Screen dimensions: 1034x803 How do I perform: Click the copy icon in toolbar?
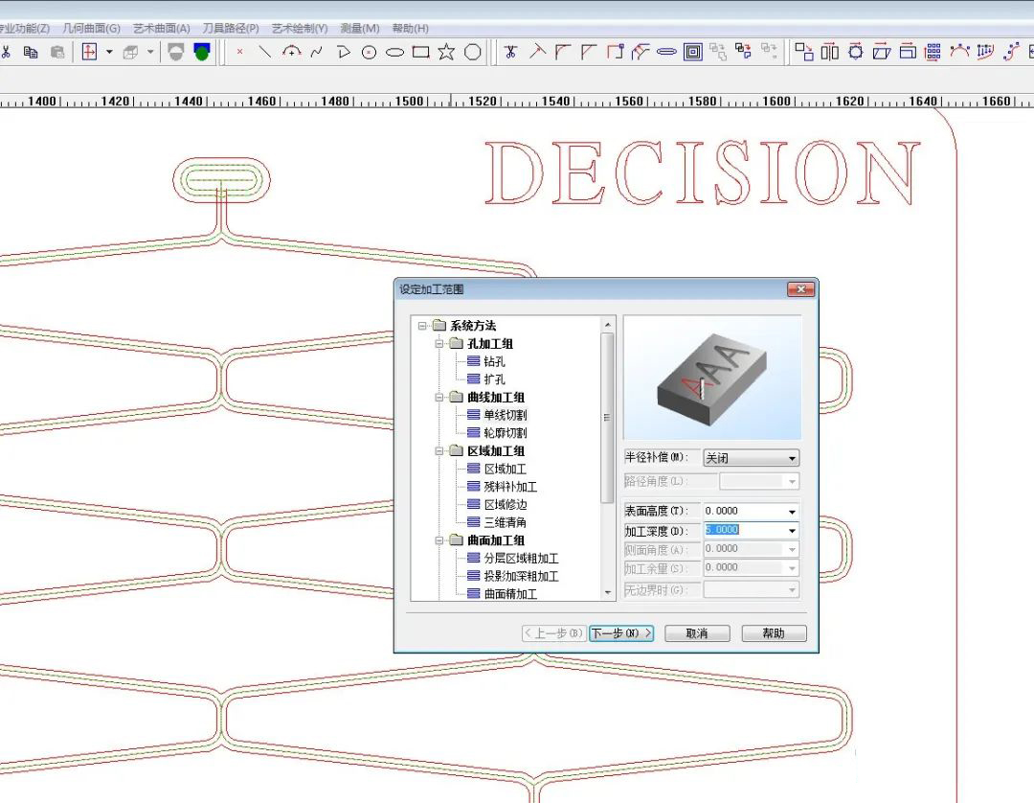tap(31, 52)
